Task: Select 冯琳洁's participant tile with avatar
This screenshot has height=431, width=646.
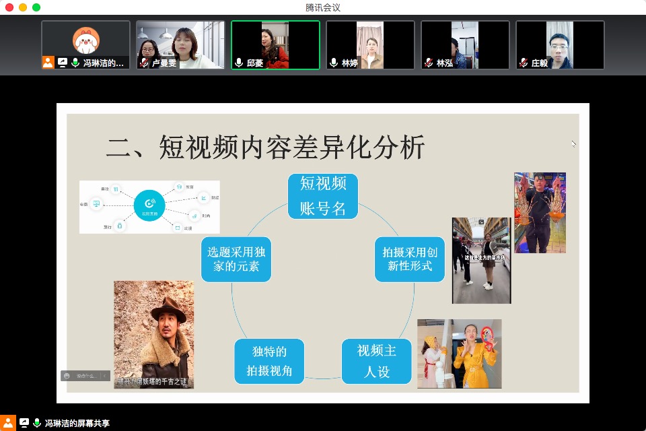Action: (85, 44)
